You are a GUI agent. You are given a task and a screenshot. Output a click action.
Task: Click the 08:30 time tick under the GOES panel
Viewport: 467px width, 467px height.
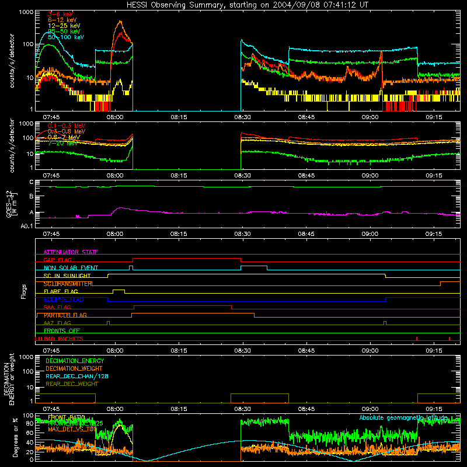(x=242, y=234)
